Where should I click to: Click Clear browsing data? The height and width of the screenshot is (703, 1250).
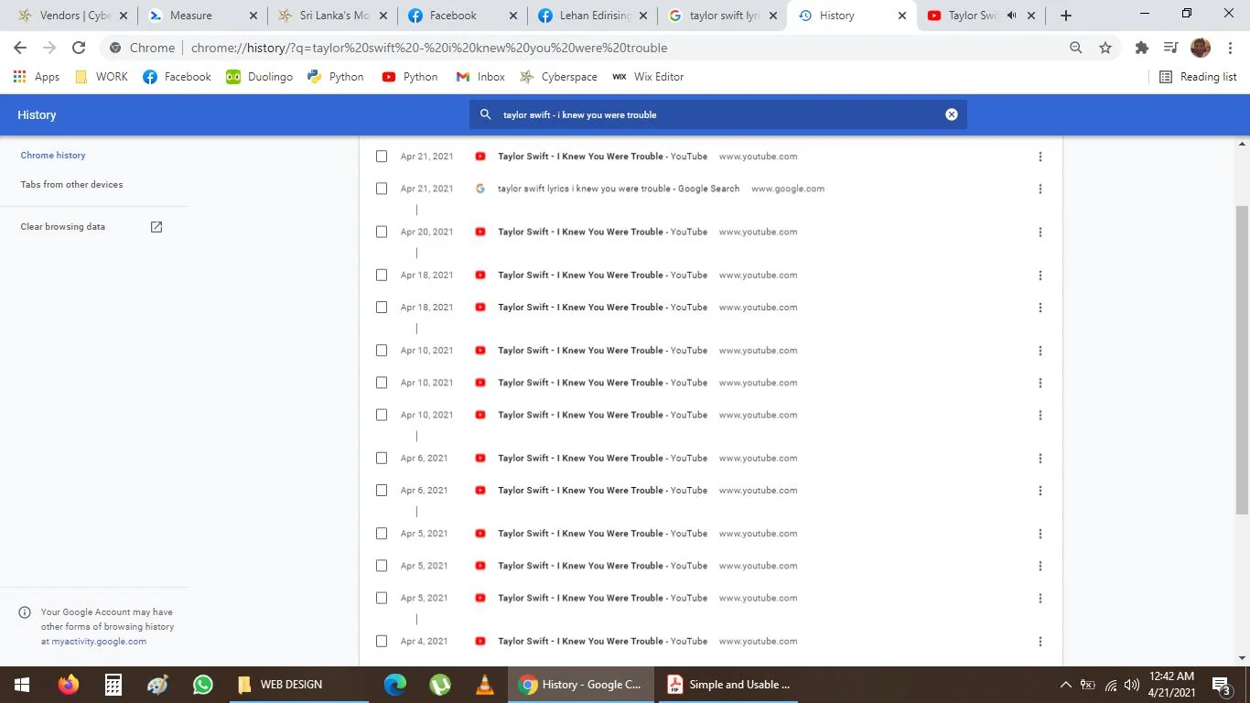(63, 227)
